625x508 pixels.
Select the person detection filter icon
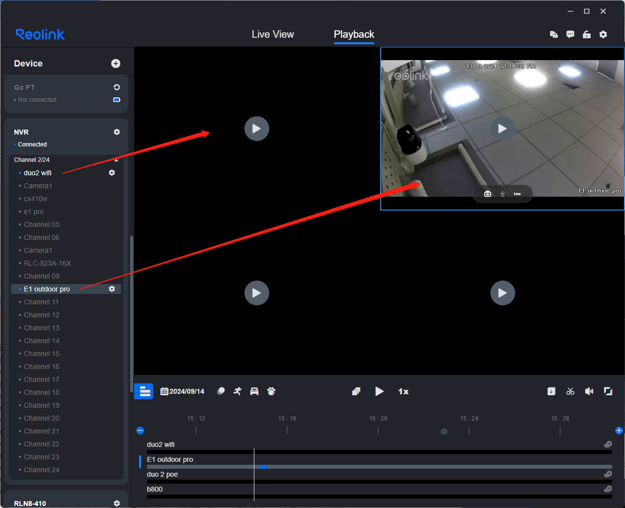(x=237, y=391)
